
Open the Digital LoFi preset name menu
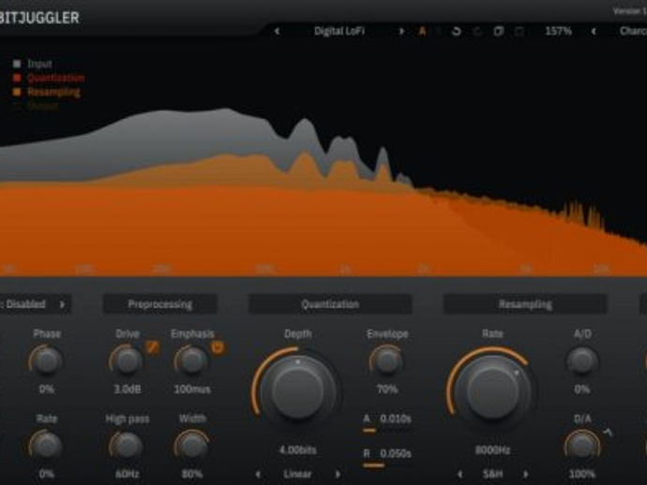click(339, 31)
